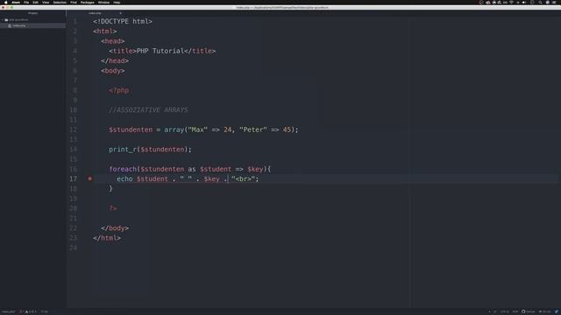561x315 pixels.
Task: Close the index.php tab with its x icon
Action: [x=120, y=13]
